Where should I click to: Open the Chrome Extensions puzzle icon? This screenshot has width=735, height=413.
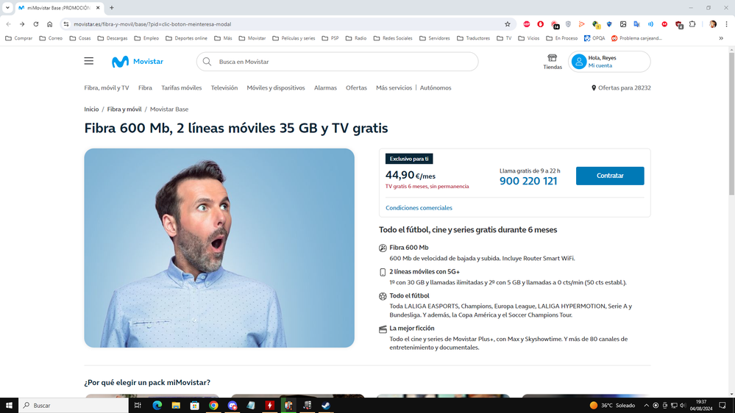[x=692, y=24]
